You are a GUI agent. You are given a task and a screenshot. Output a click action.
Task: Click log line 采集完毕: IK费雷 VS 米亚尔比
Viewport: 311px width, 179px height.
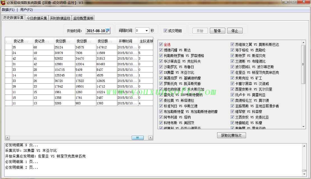[31, 151]
